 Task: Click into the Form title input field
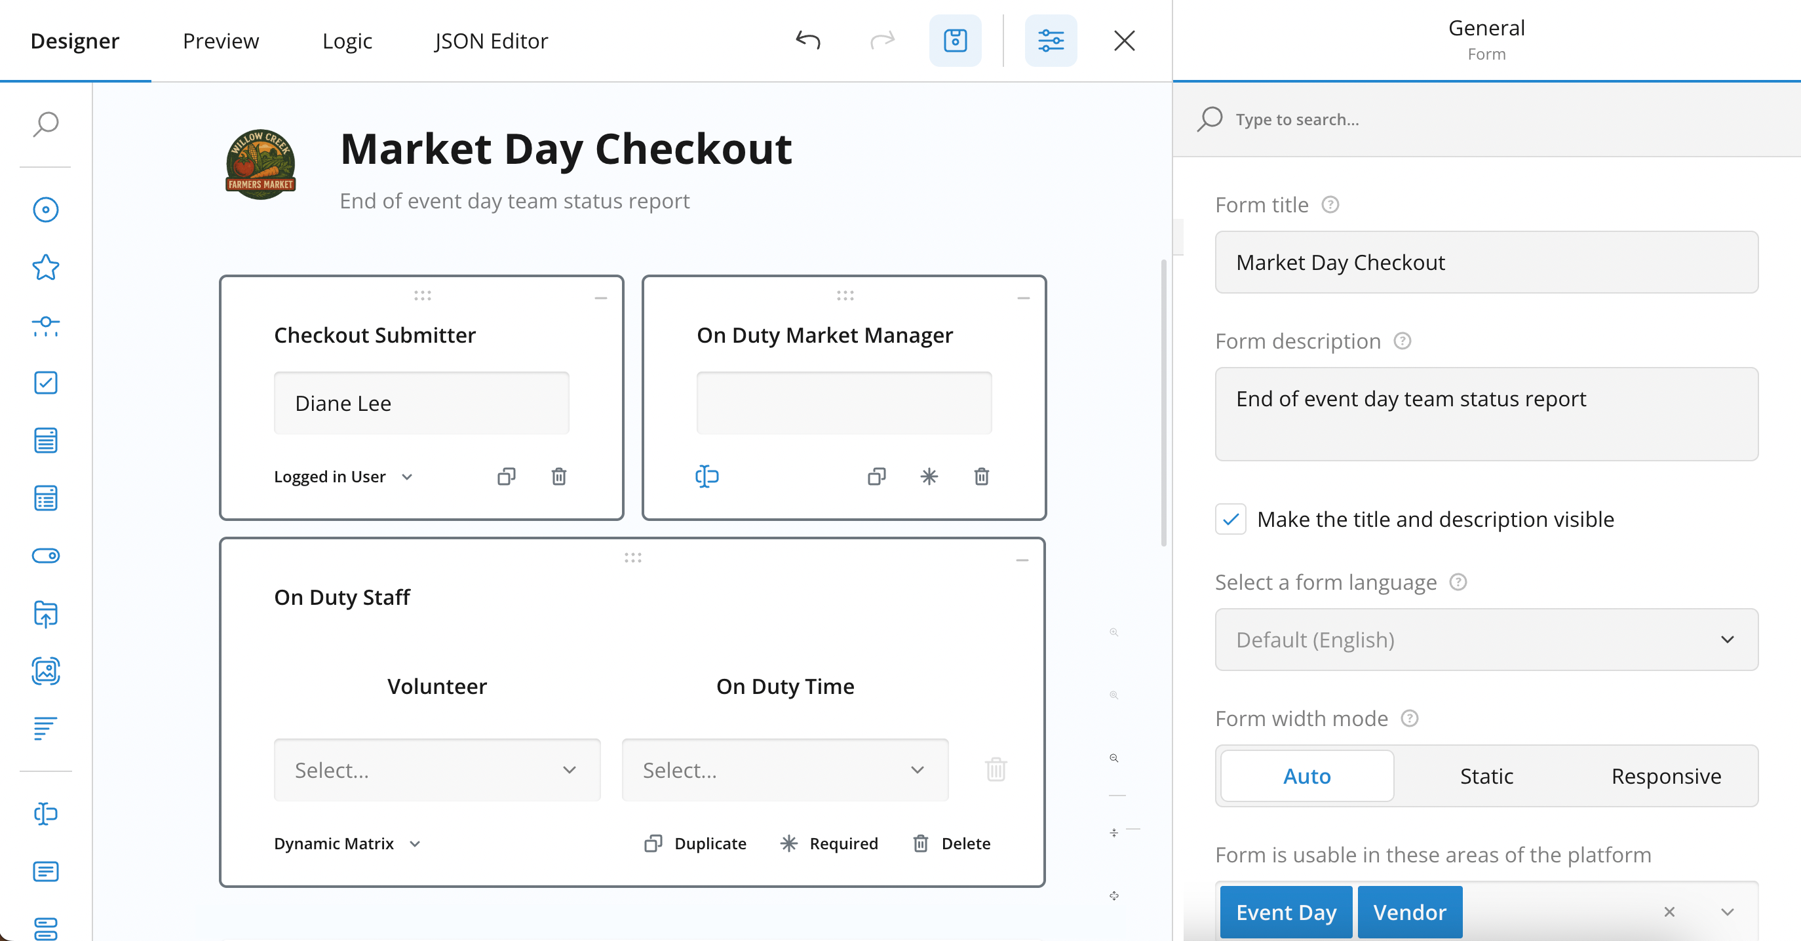tap(1486, 262)
